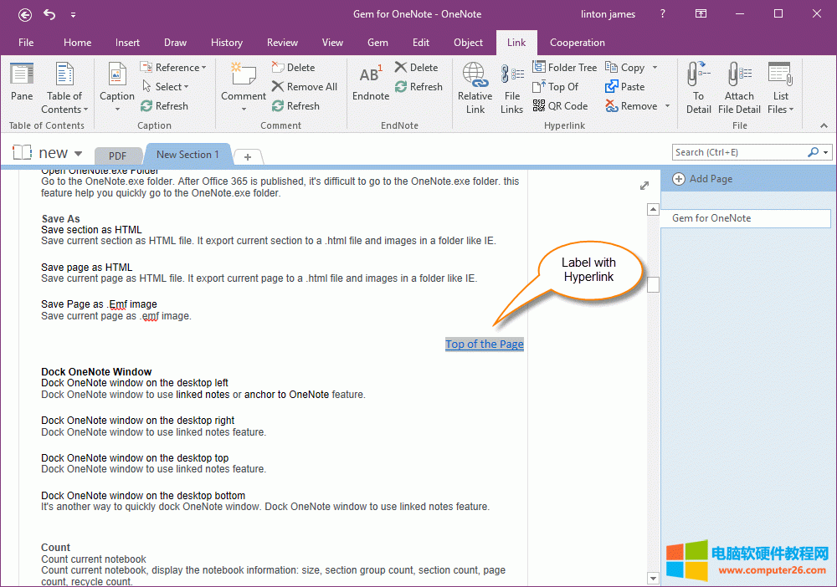Generate a QR Code
The width and height of the screenshot is (837, 587).
pos(561,106)
